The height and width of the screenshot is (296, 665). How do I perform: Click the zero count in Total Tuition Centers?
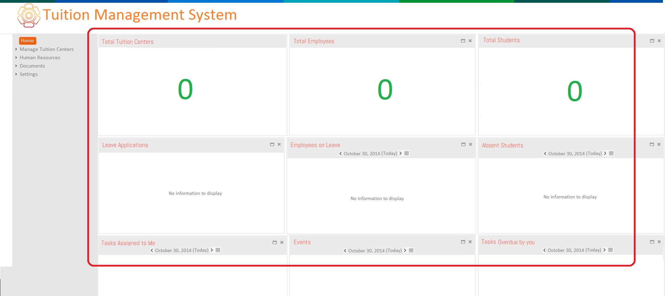185,89
